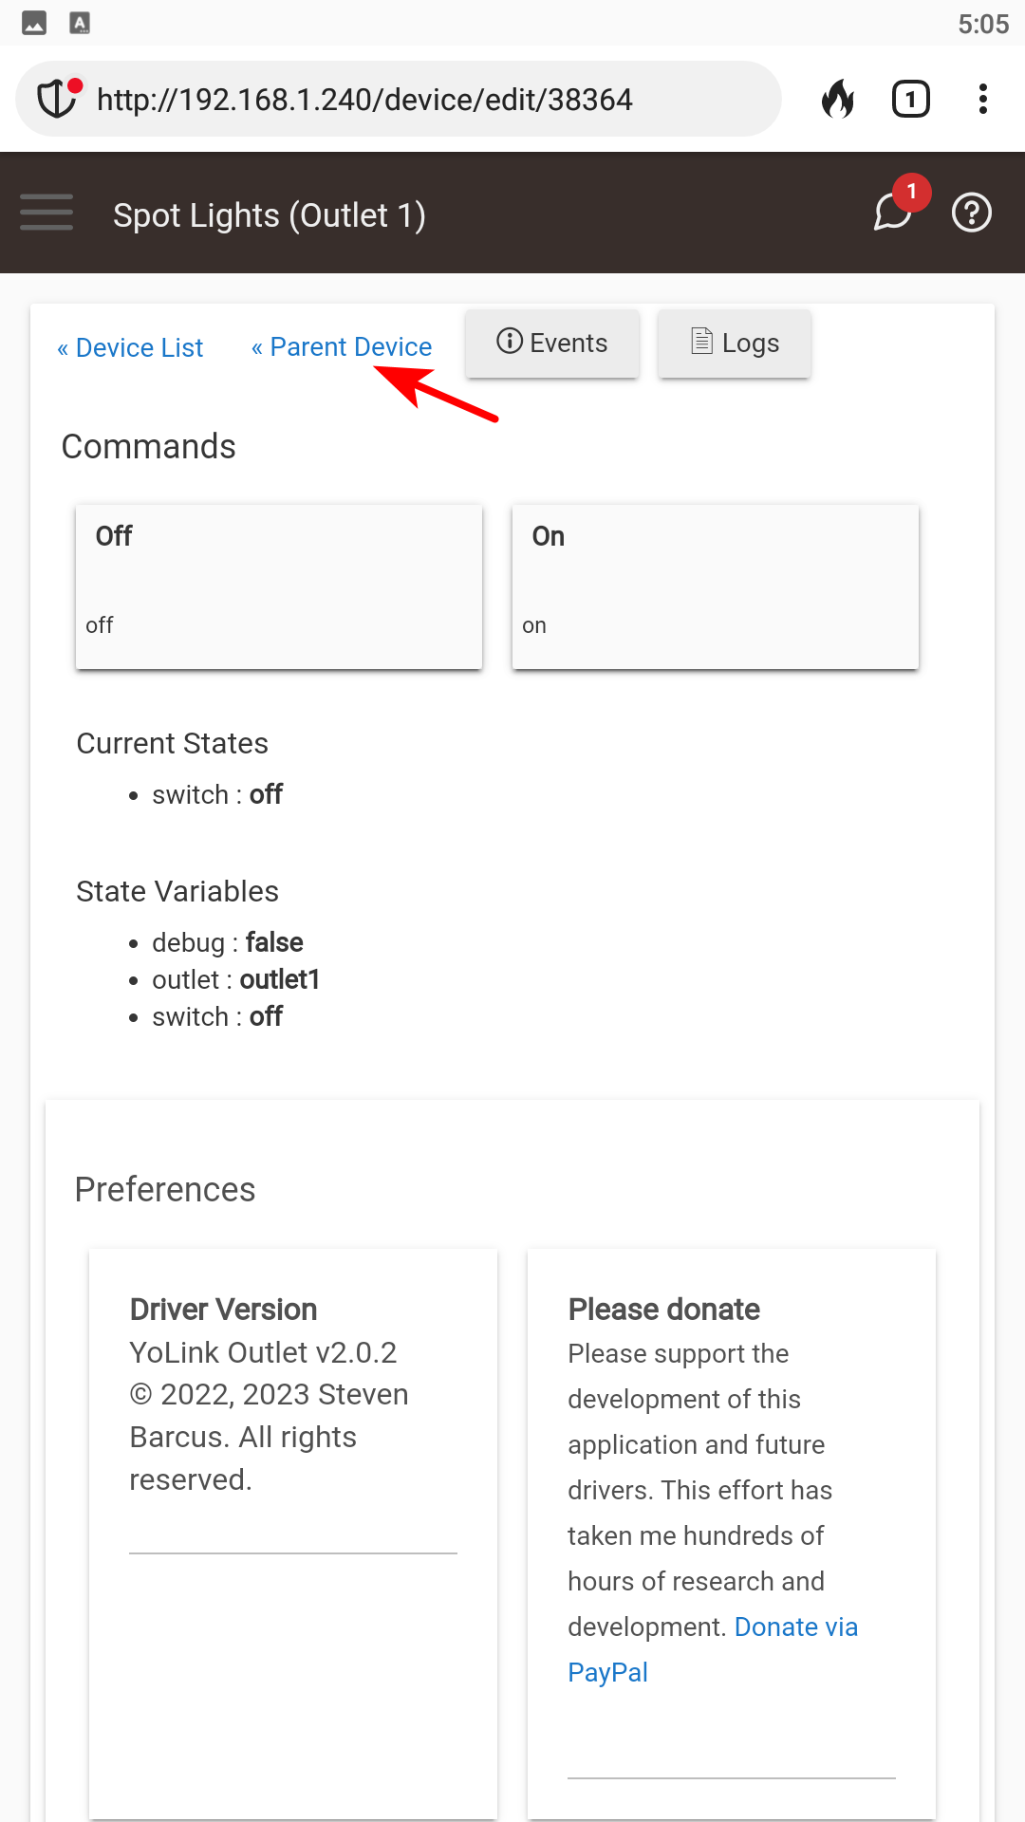Open the hamburger navigation menu
The image size is (1025, 1822).
47,213
